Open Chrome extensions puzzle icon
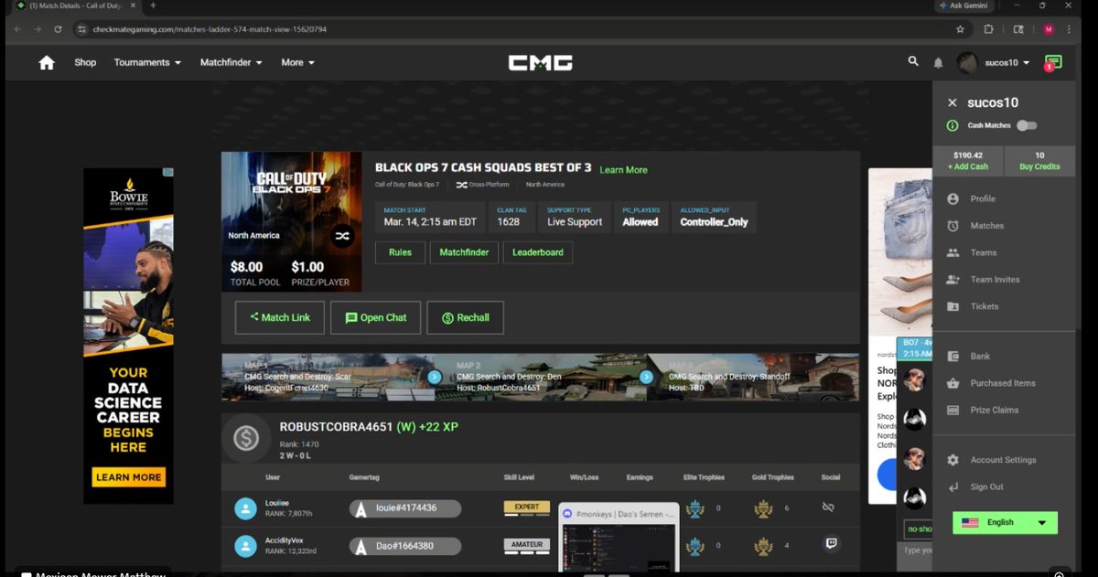Image resolution: width=1098 pixels, height=577 pixels. pos(989,29)
